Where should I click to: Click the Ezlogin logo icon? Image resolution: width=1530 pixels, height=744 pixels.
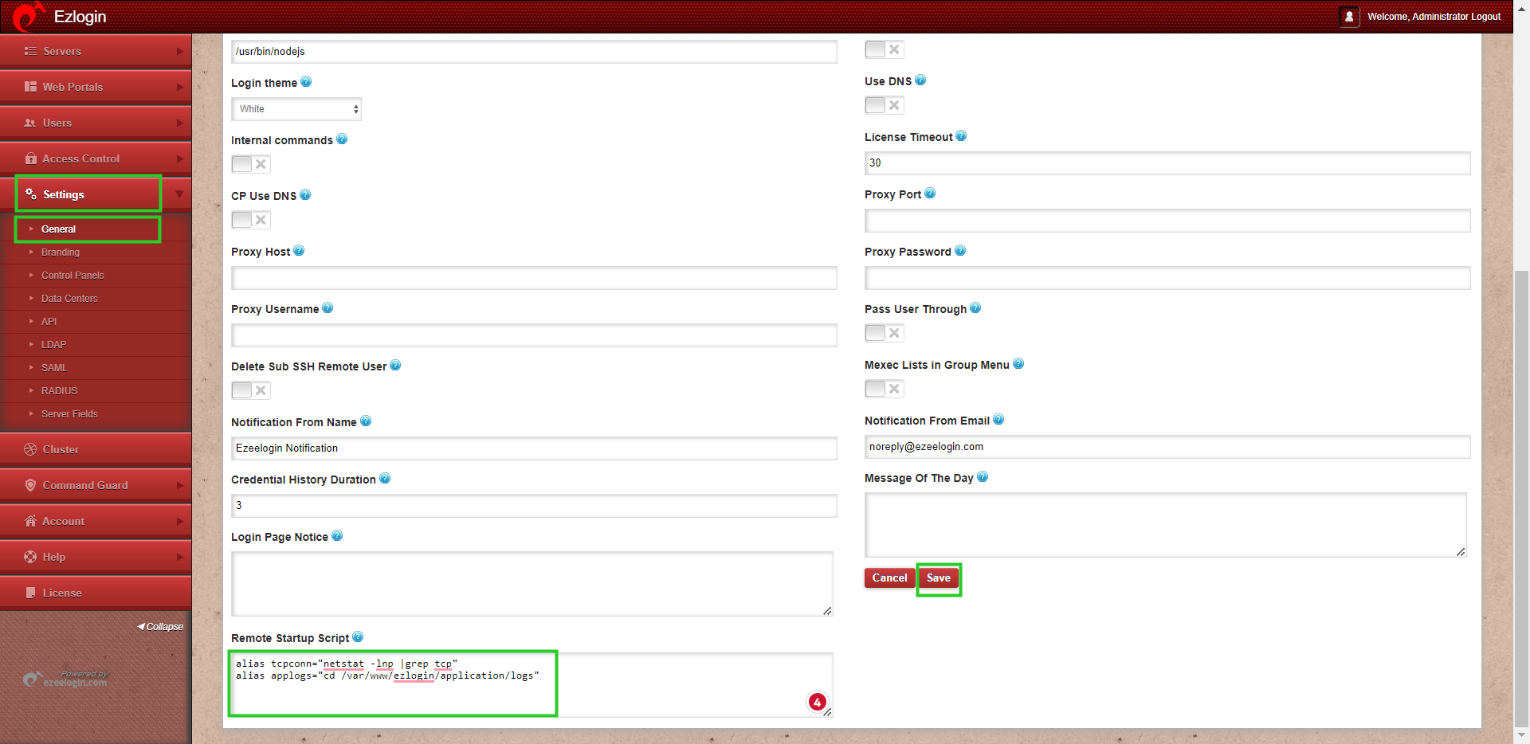click(x=28, y=16)
